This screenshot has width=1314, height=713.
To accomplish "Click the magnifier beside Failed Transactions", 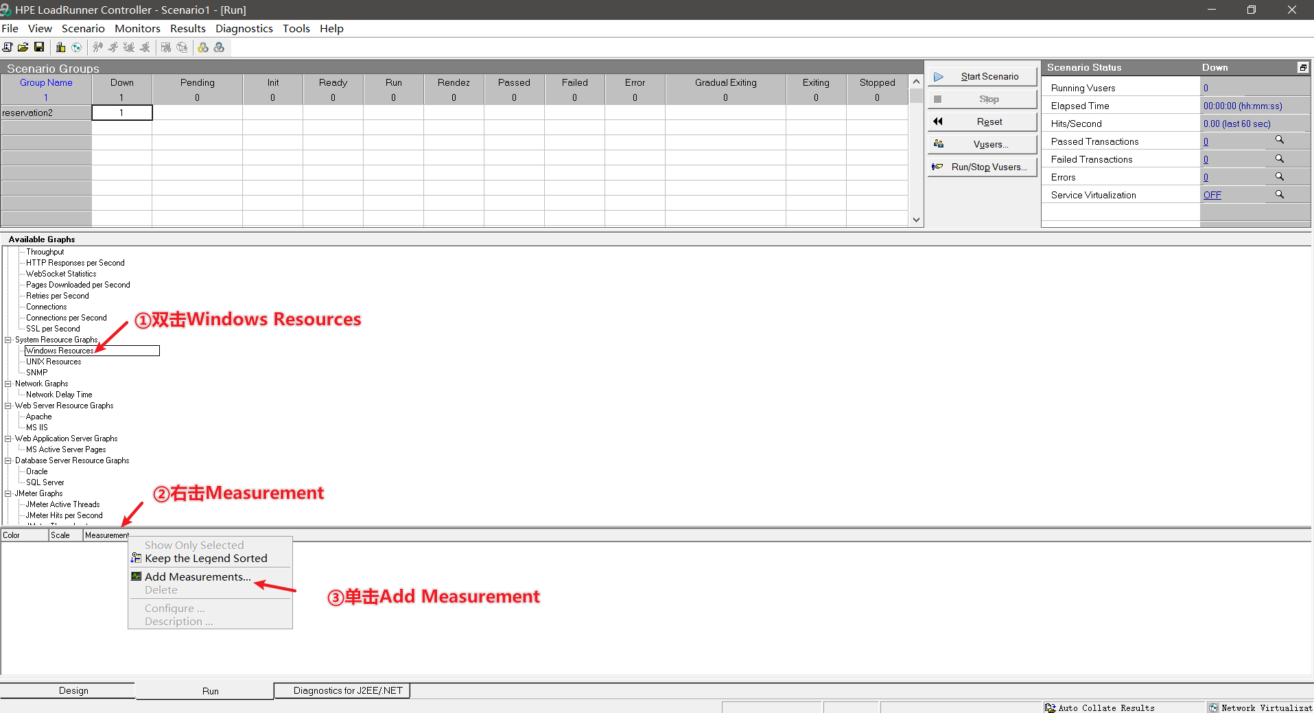I will [1280, 159].
